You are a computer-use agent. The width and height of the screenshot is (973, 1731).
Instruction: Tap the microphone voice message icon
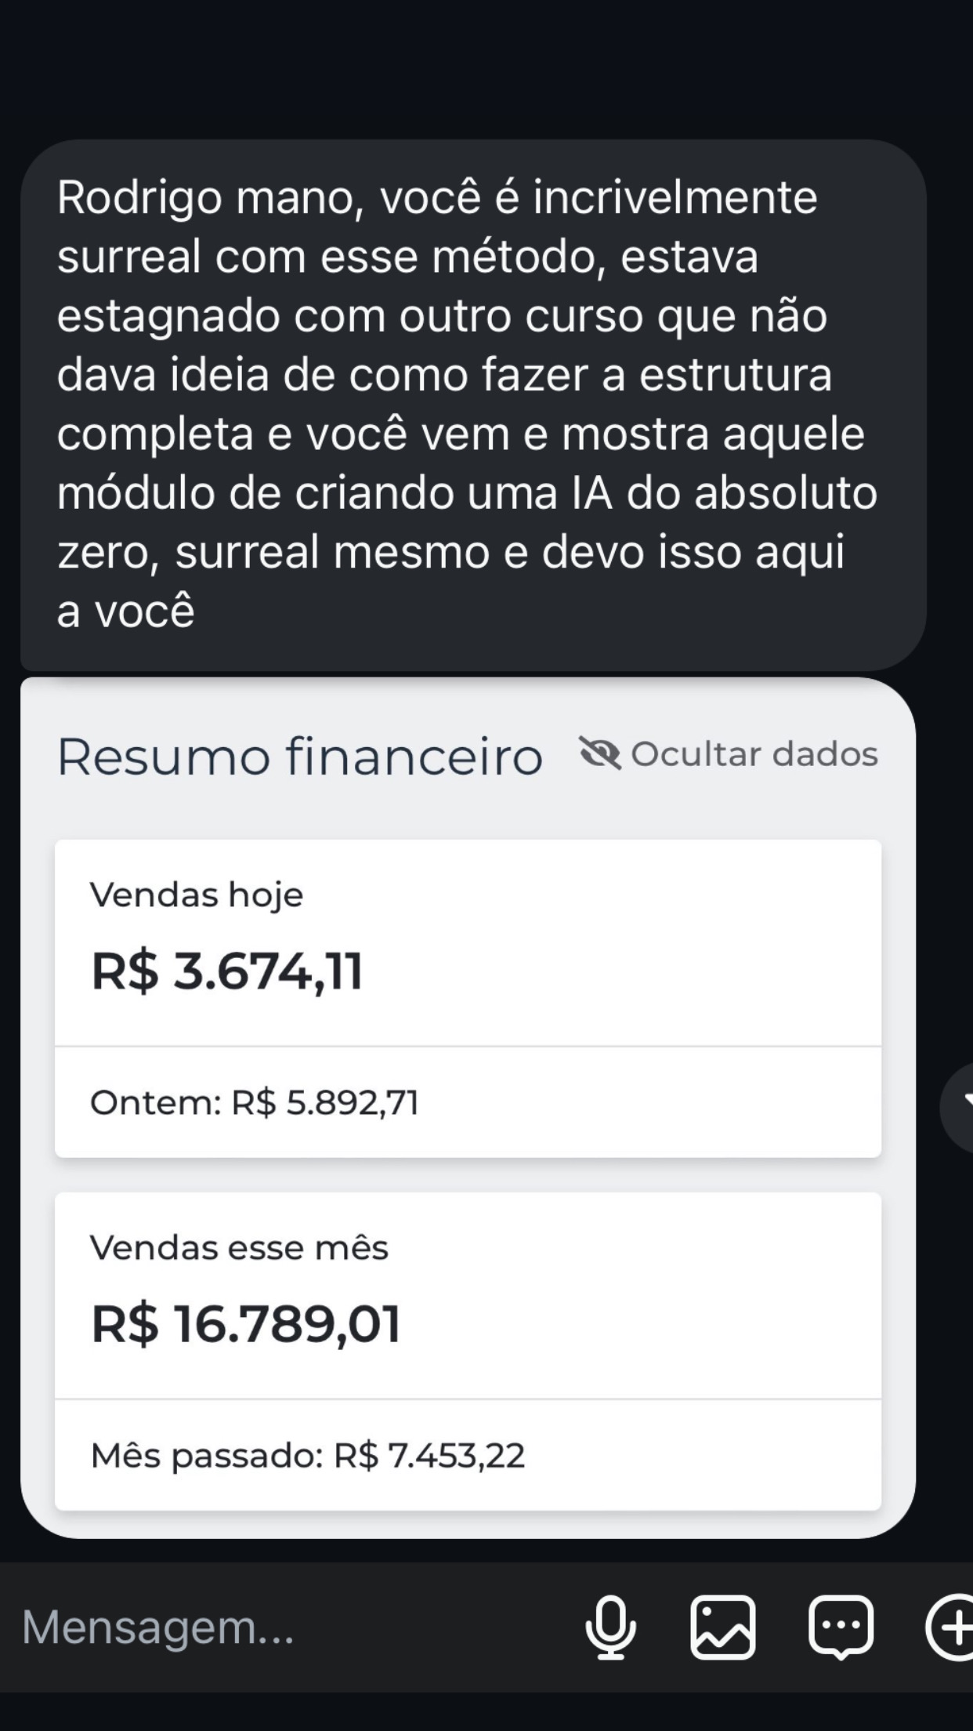point(610,1628)
